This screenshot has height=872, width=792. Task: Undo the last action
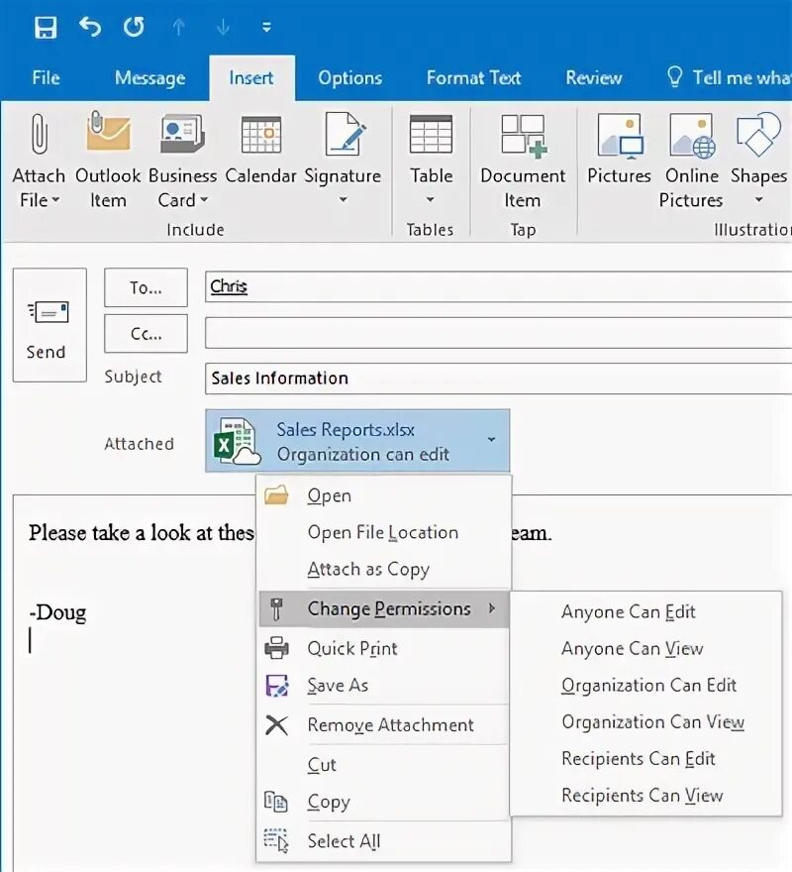click(x=89, y=27)
